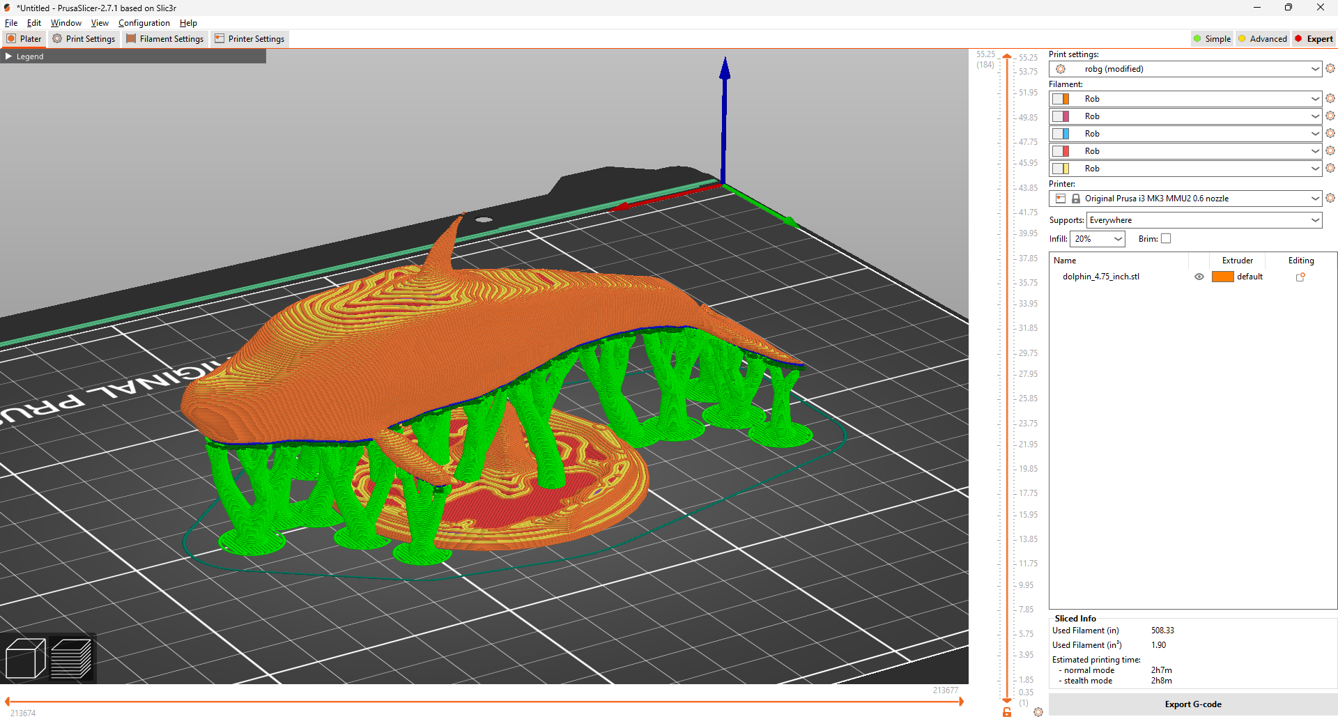Click the vertical slider lock icon

point(1007,711)
